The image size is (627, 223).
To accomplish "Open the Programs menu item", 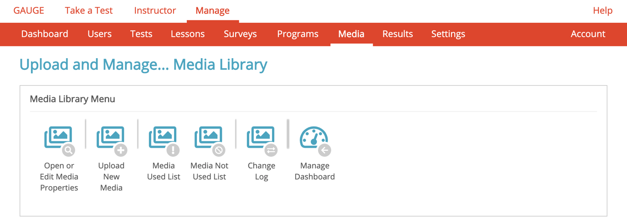I will point(298,34).
